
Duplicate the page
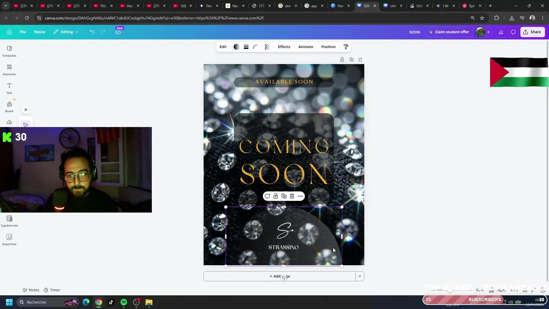pos(351,59)
